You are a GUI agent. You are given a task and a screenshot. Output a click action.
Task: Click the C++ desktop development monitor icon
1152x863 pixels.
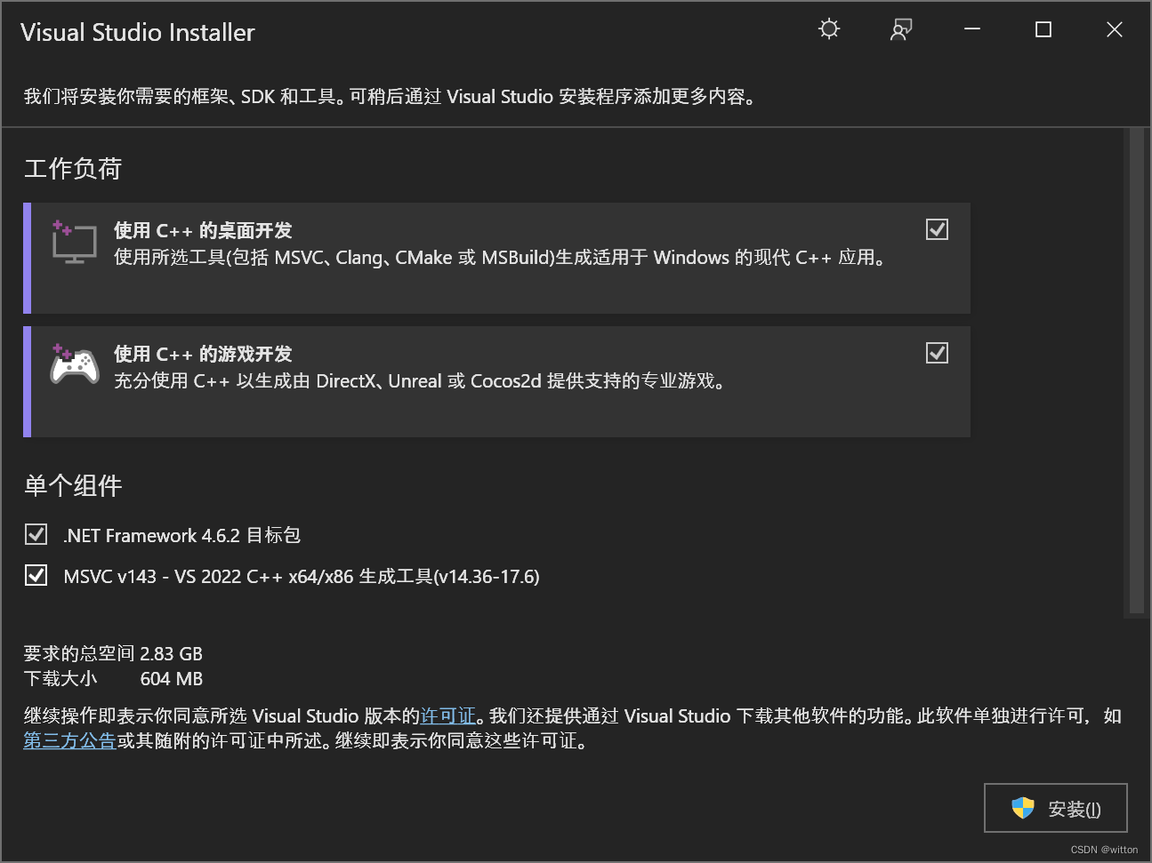click(x=74, y=243)
